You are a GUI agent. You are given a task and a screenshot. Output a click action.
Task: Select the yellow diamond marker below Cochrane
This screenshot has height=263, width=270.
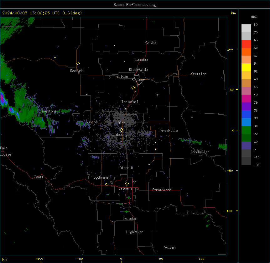coord(106,184)
